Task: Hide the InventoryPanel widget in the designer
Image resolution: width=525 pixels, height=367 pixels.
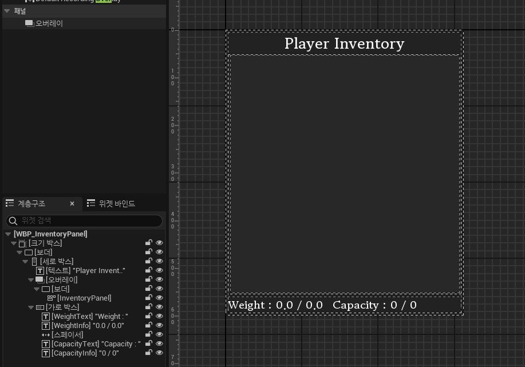Action: click(x=159, y=298)
